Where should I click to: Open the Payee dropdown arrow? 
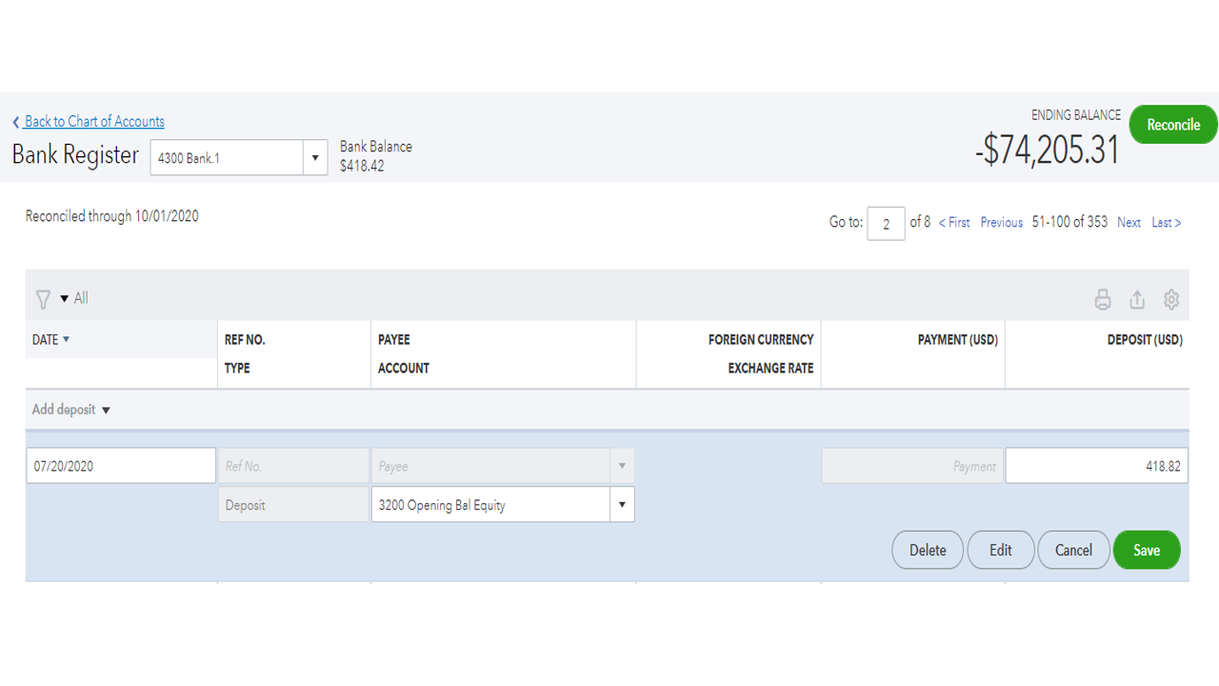tap(622, 466)
